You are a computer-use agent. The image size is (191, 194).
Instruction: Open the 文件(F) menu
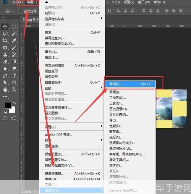click(x=17, y=2)
